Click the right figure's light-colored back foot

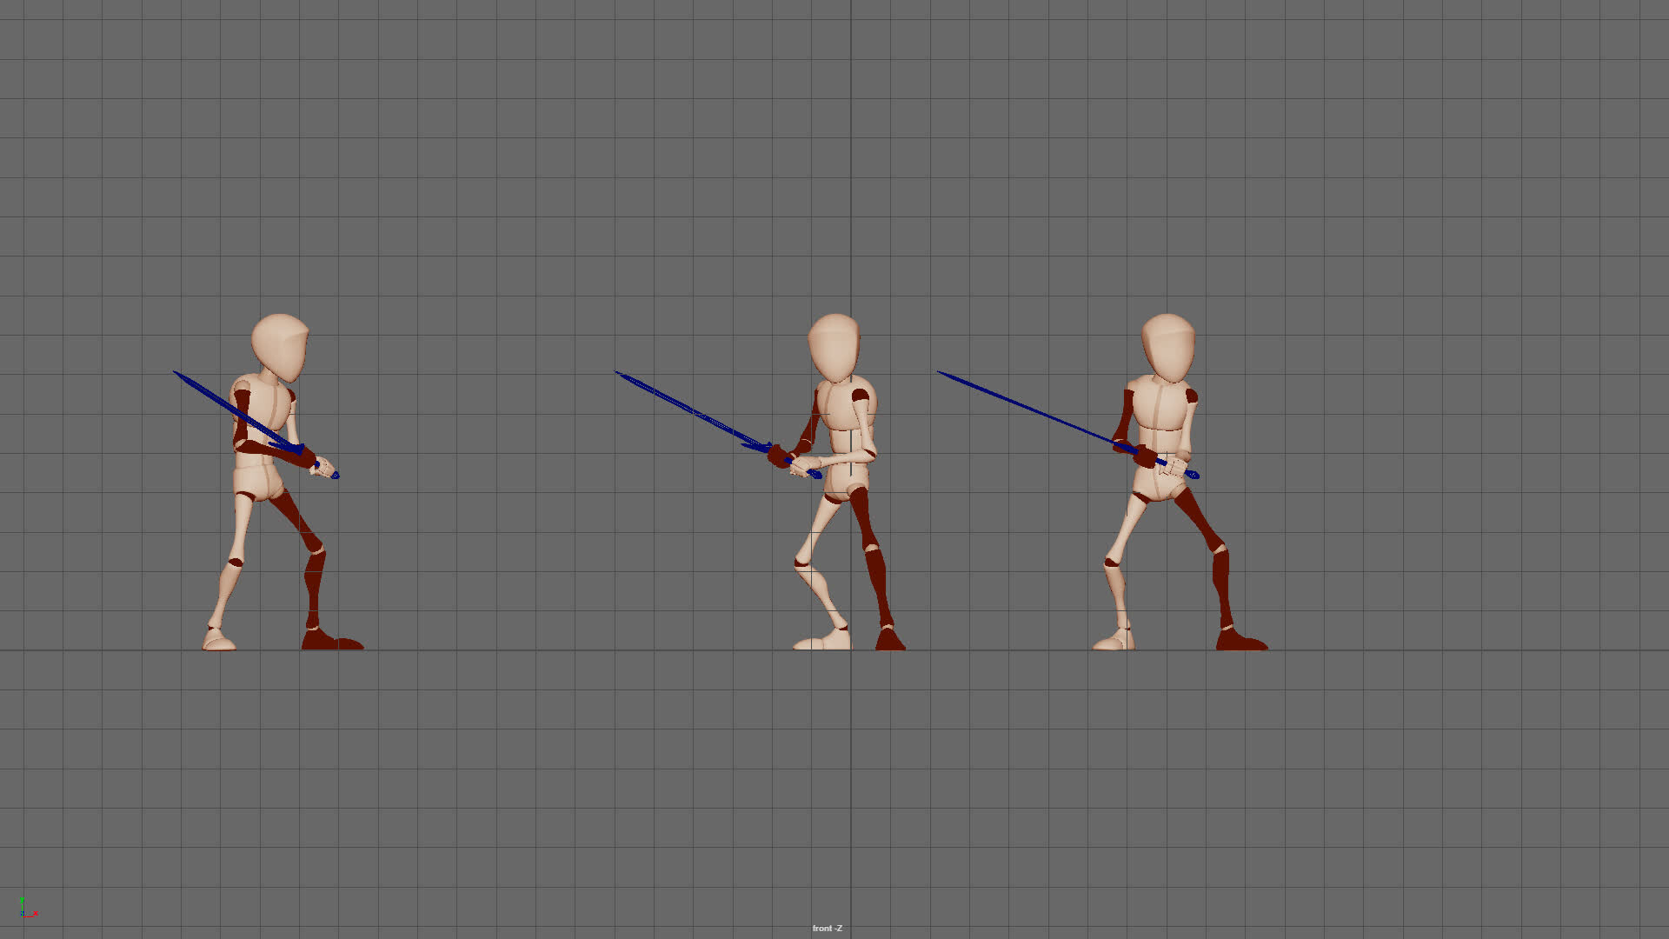point(1113,643)
